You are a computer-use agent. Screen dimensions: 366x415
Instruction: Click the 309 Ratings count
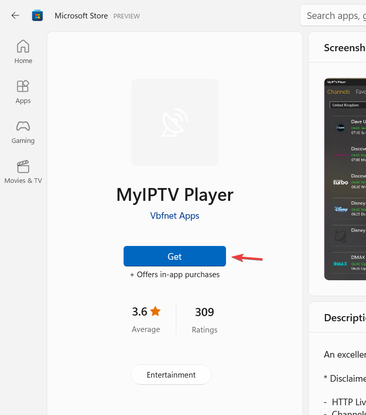click(205, 320)
